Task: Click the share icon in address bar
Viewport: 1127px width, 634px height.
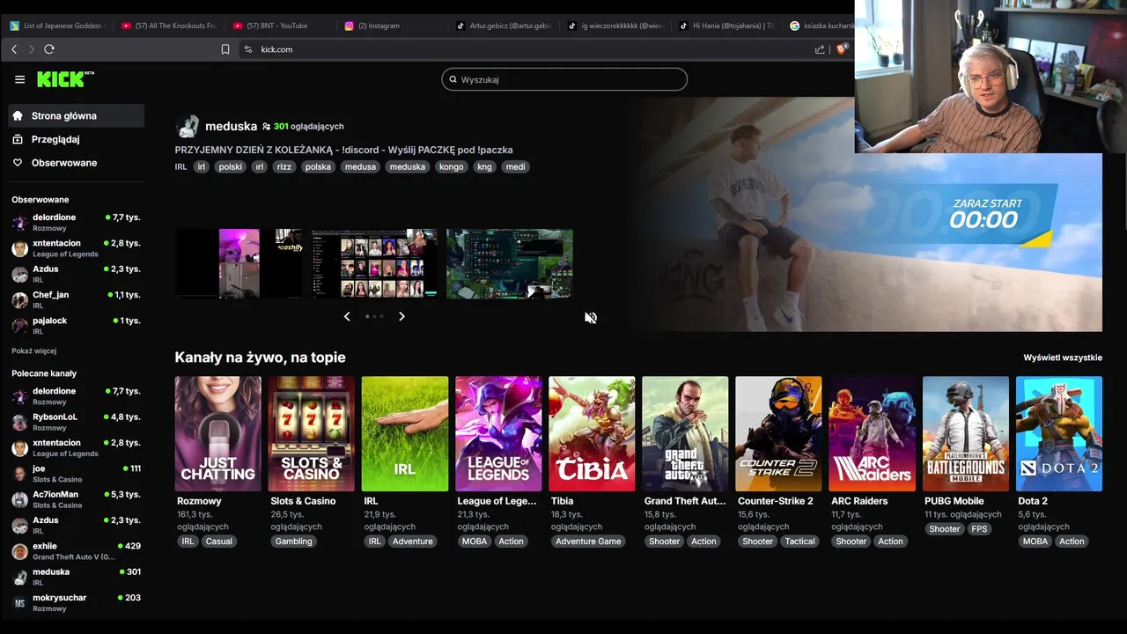Action: point(820,49)
